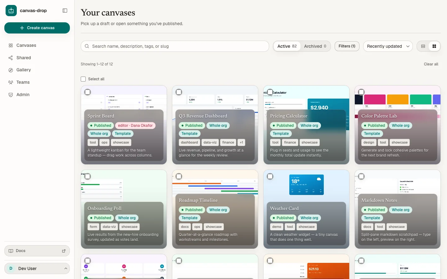Viewport: 447px width, 279px height.
Task: Open Shared in the sidebar
Action: tap(37, 58)
